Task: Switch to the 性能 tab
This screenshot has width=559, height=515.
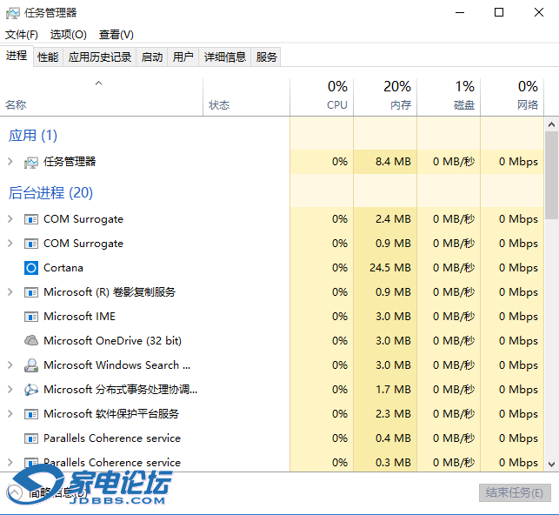Action: pyautogui.click(x=48, y=57)
